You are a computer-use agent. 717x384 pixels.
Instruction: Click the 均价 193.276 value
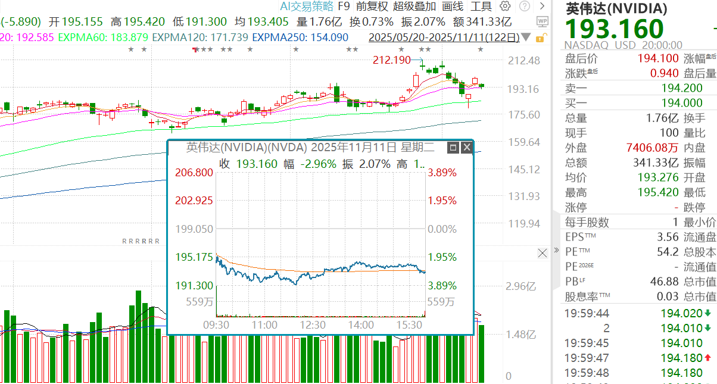pyautogui.click(x=657, y=177)
